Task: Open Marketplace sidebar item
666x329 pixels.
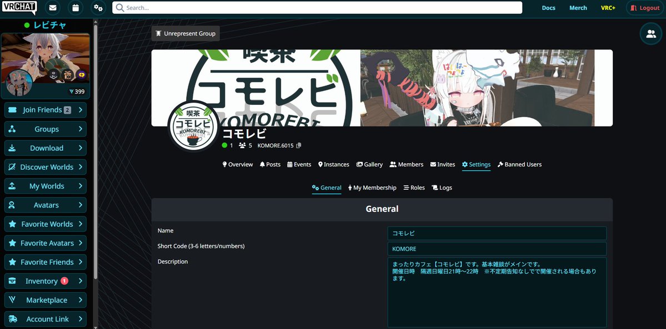Action: 46,300
